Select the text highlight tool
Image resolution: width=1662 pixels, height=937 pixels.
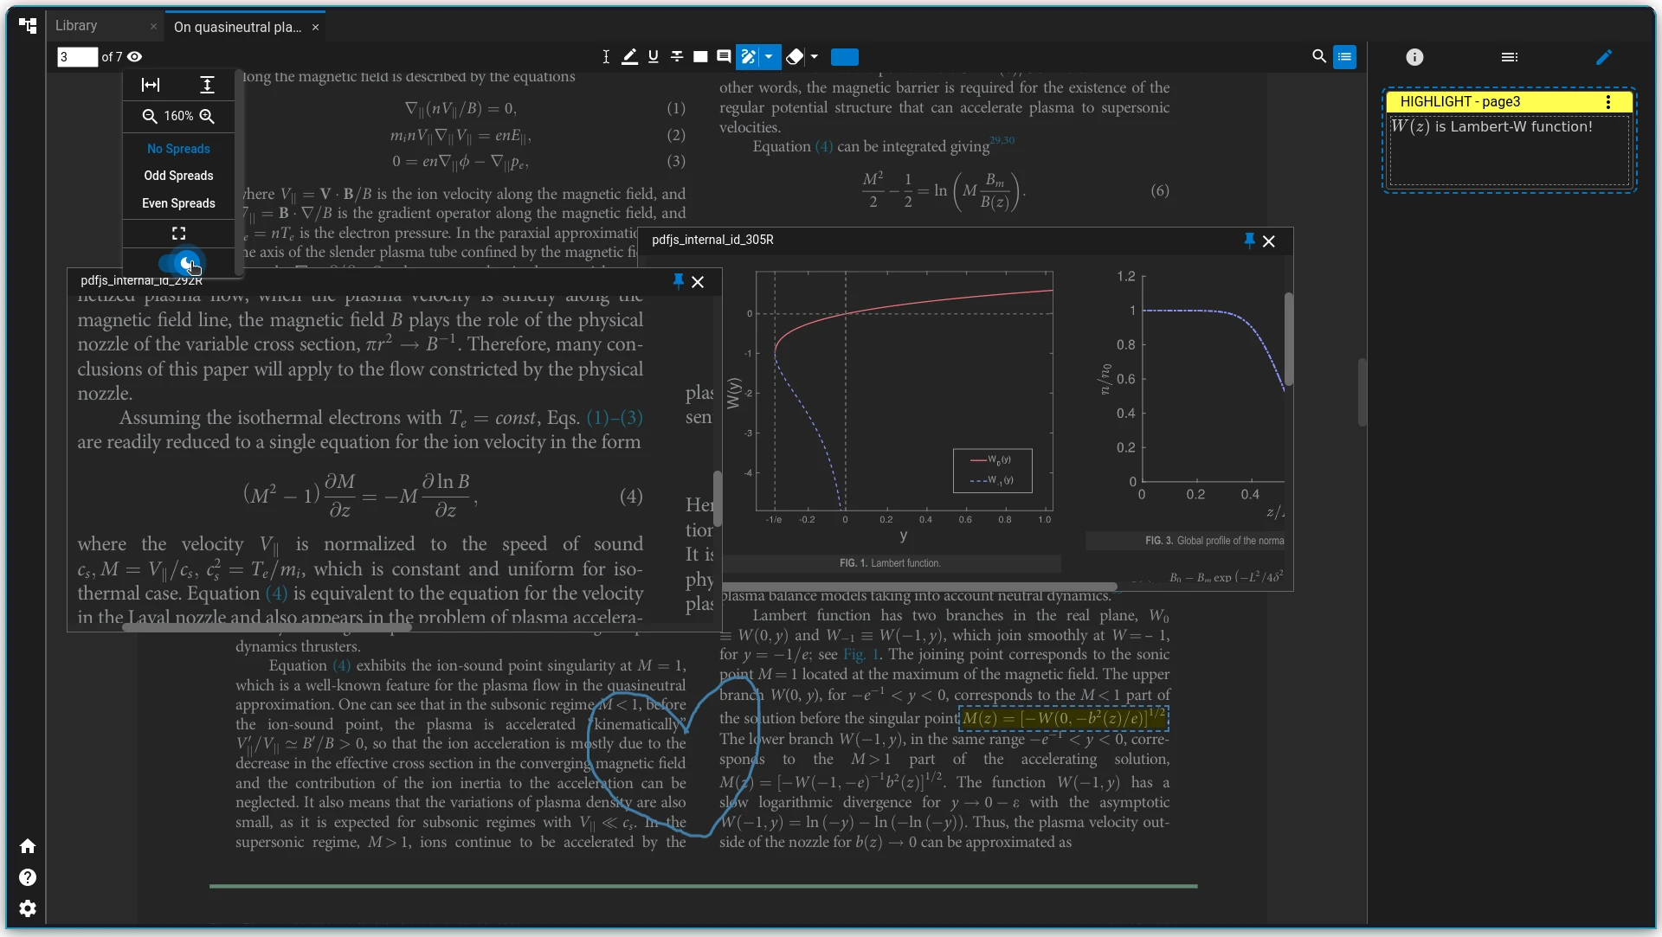coord(629,57)
